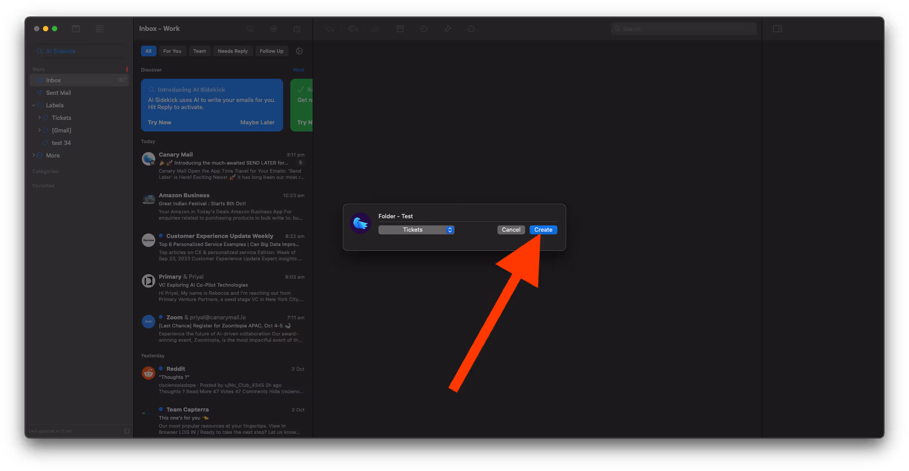Click the Primary sender avatar
The image size is (909, 471).
pyautogui.click(x=149, y=281)
